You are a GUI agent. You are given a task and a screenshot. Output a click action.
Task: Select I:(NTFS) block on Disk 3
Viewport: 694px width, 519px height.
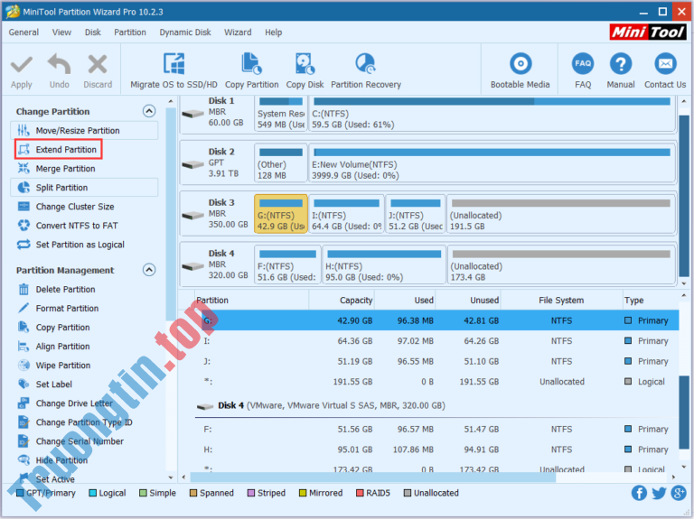tap(346, 214)
